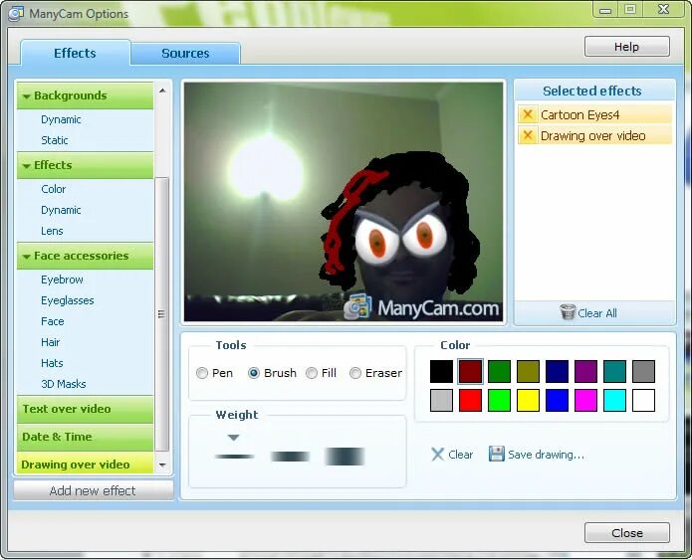
Task: Open Hats accessories
Action: (x=52, y=363)
